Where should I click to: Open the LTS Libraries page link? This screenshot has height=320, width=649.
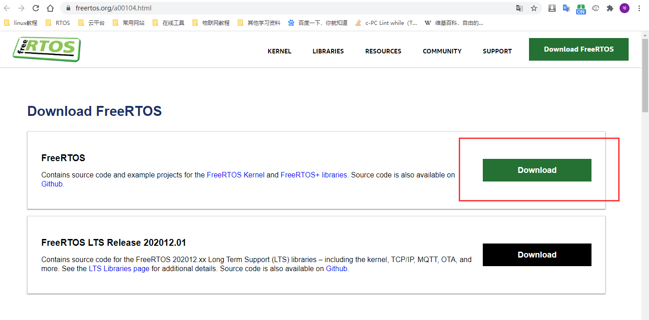click(x=119, y=268)
